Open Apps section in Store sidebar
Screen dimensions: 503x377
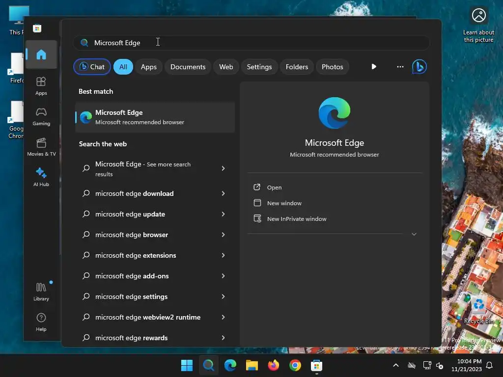point(41,86)
